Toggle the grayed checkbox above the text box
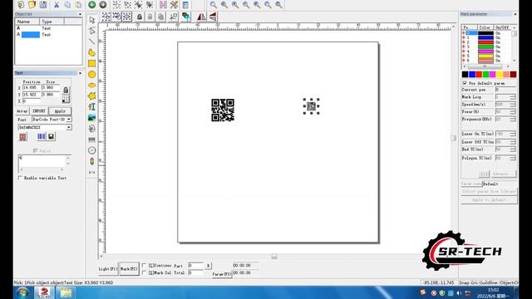 [35, 150]
